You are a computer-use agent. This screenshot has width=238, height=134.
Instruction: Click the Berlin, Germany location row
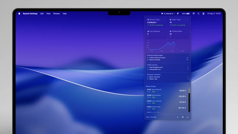[x=167, y=77]
